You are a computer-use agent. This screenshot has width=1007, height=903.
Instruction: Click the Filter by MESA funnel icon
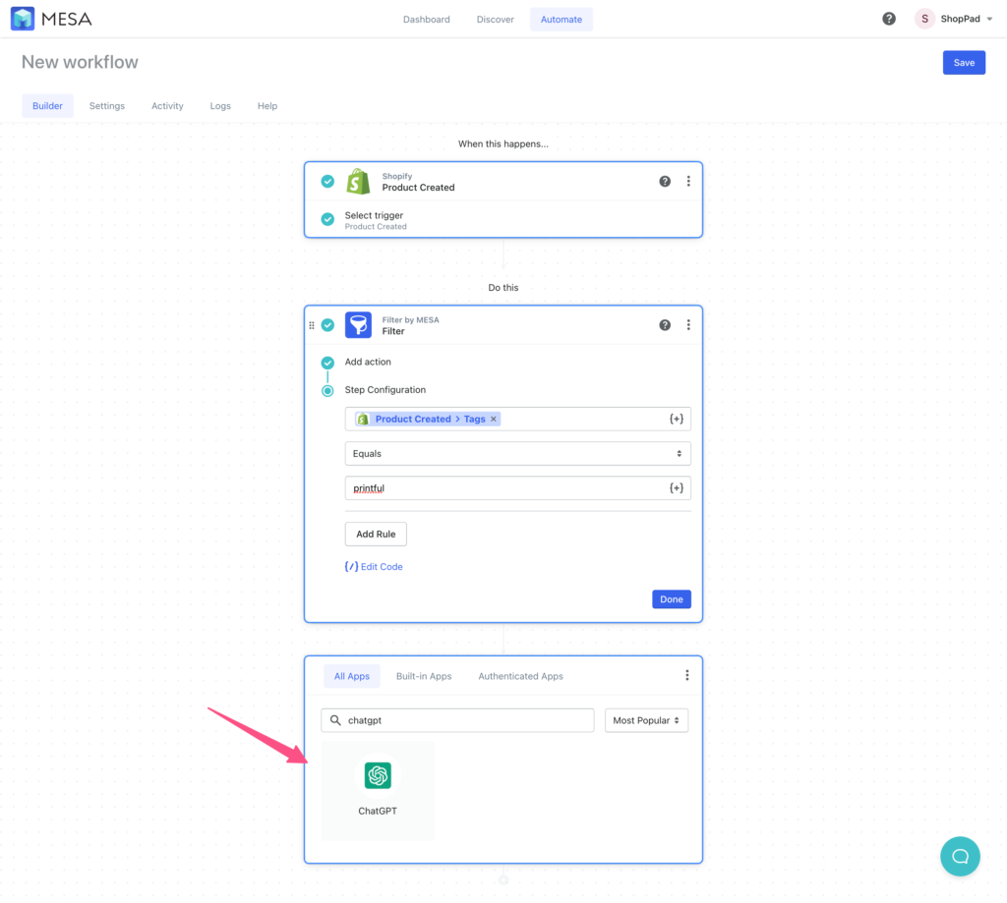(358, 324)
